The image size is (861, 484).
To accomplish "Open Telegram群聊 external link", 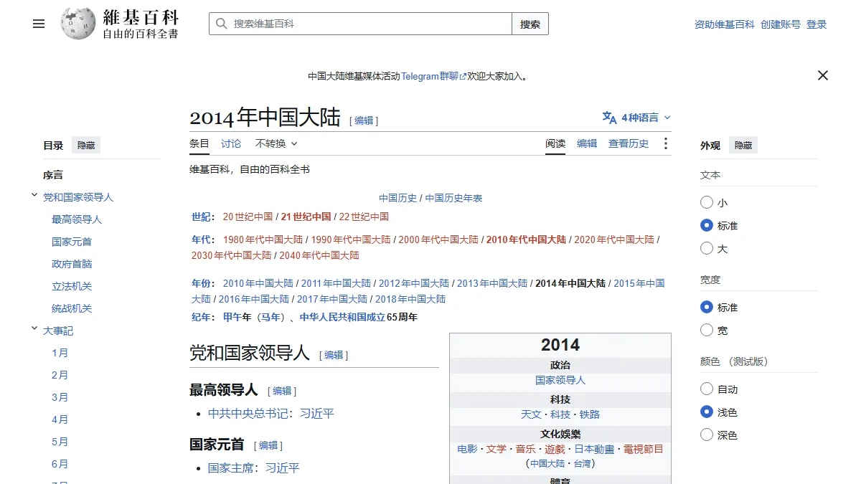I will coord(433,76).
